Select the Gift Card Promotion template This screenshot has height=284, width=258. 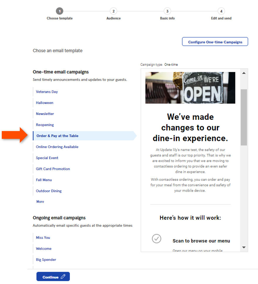53,169
